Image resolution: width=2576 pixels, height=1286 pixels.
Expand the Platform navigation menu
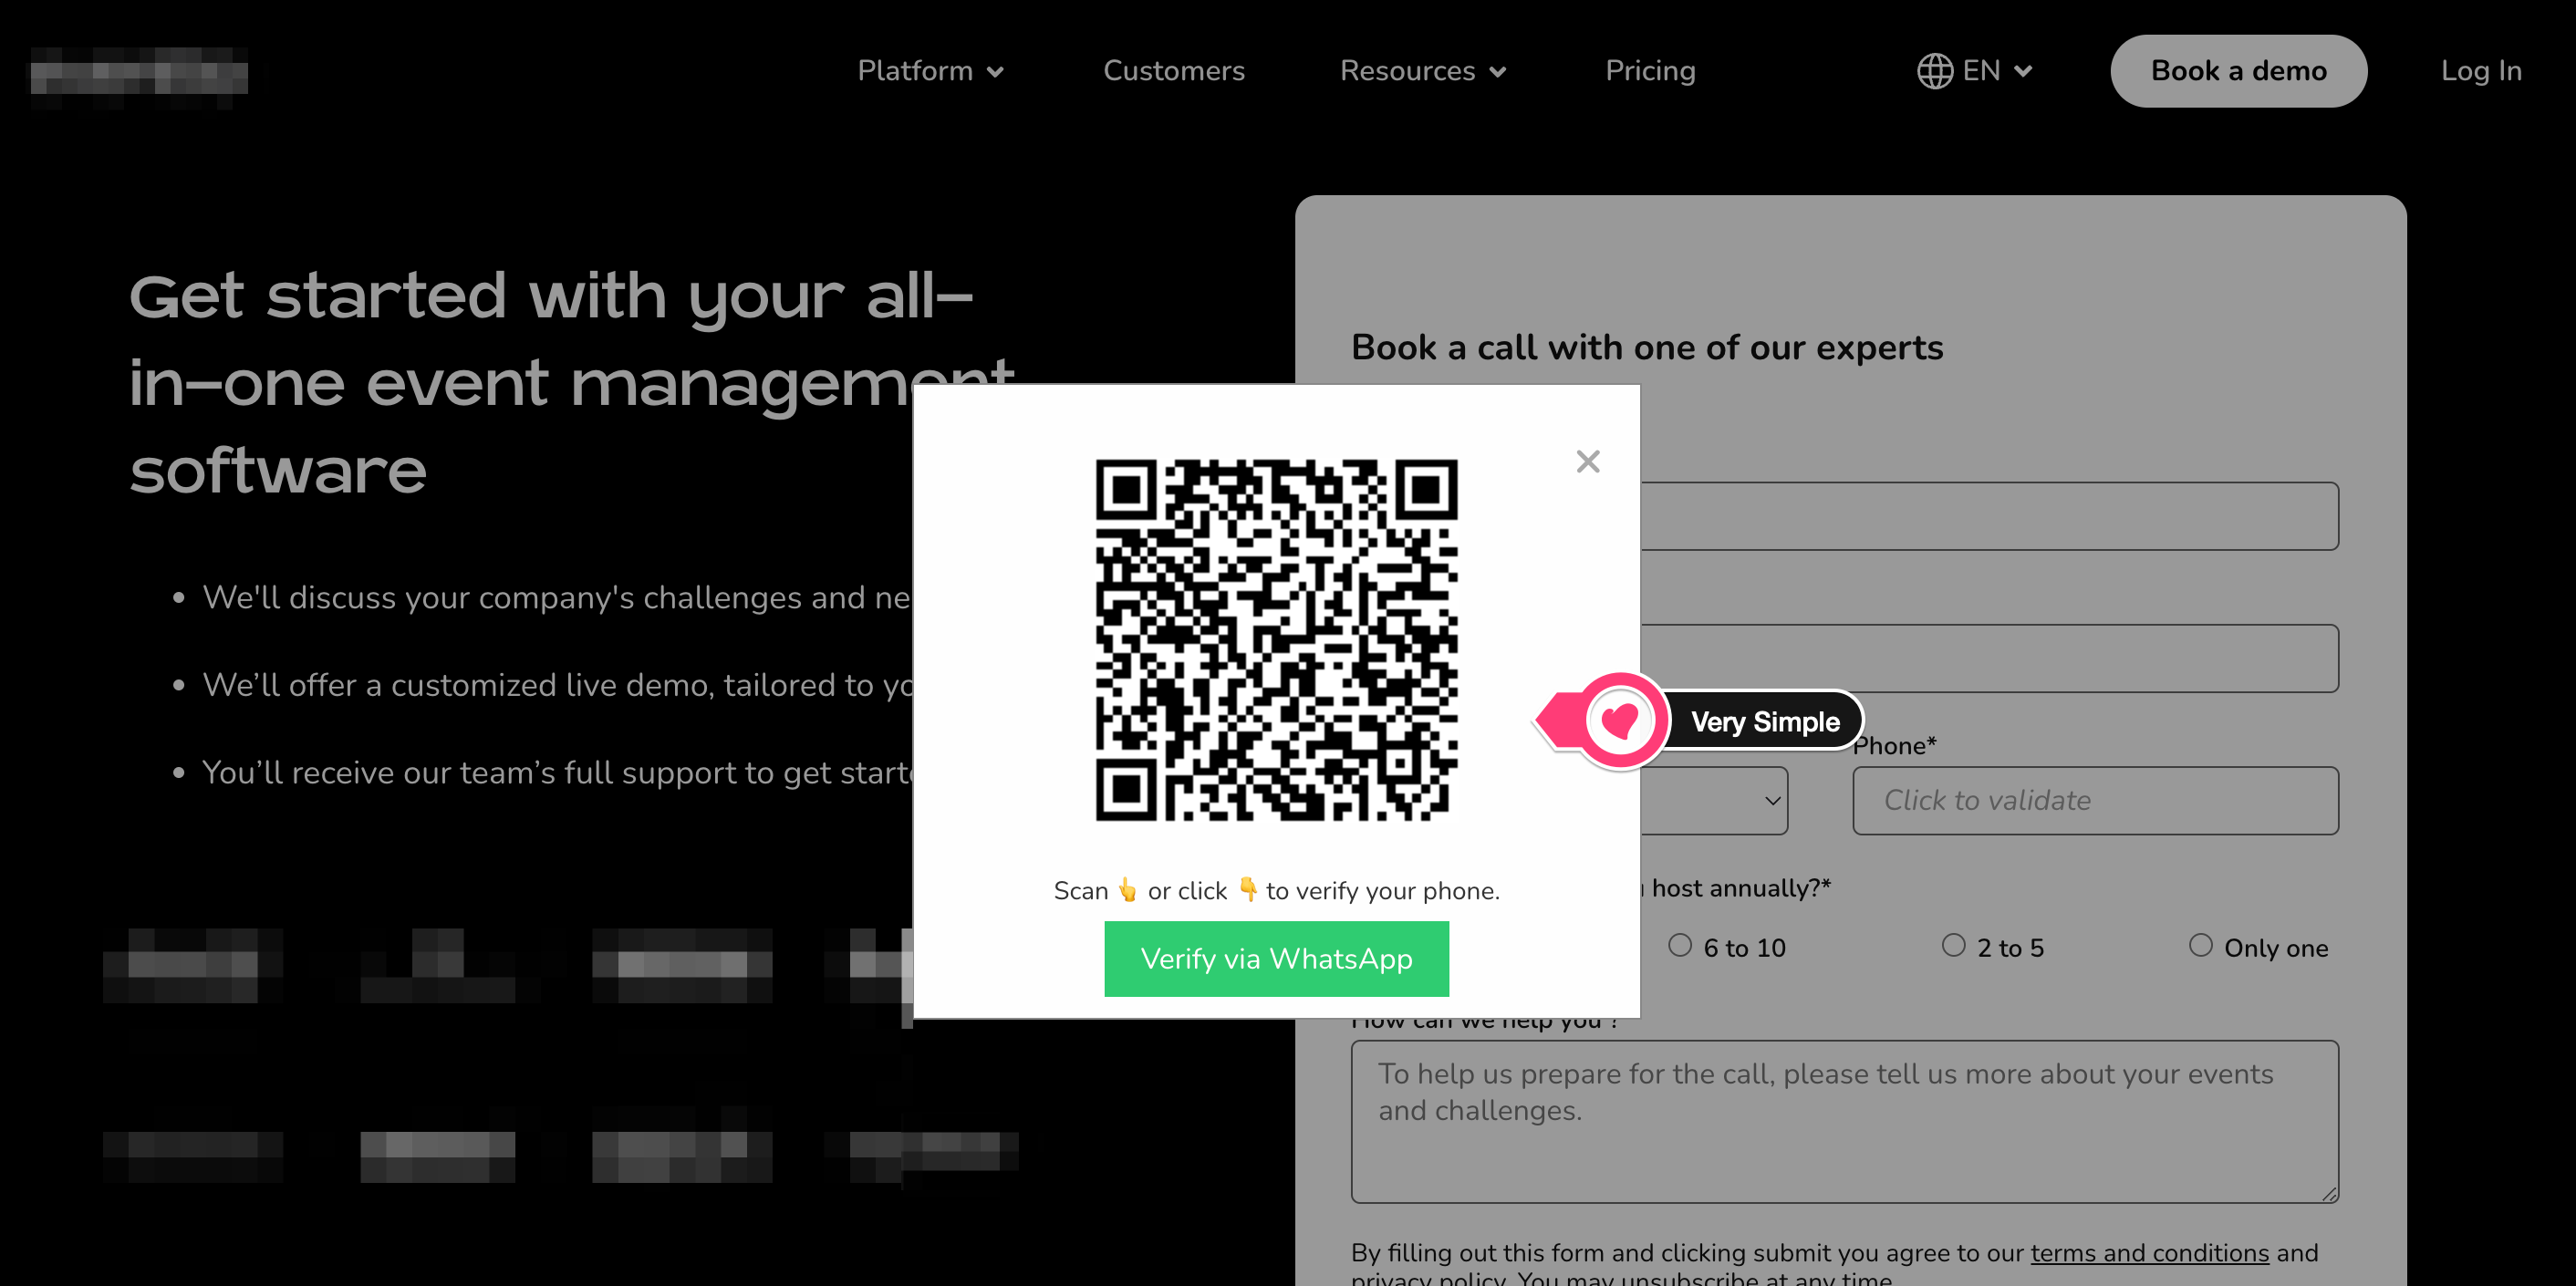[930, 72]
